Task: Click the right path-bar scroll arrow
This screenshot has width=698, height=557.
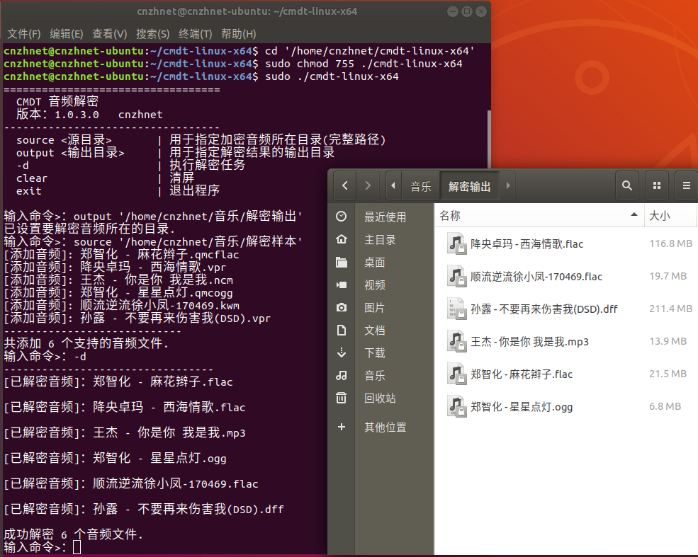Action: [x=508, y=186]
